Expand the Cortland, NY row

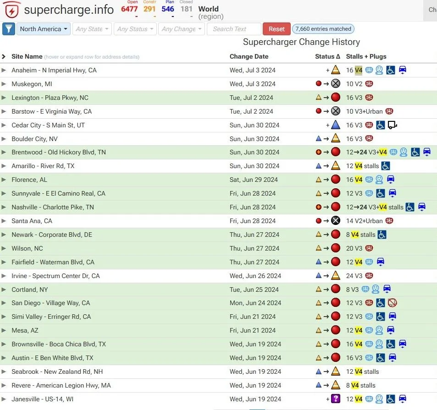[x=4, y=290]
